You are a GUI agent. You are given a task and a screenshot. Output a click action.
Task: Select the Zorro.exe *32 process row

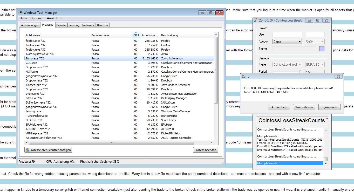[119, 58]
